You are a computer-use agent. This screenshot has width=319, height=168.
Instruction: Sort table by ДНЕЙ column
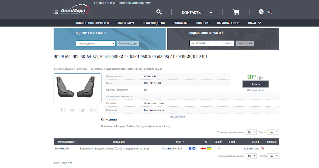pyautogui.click(x=219, y=142)
